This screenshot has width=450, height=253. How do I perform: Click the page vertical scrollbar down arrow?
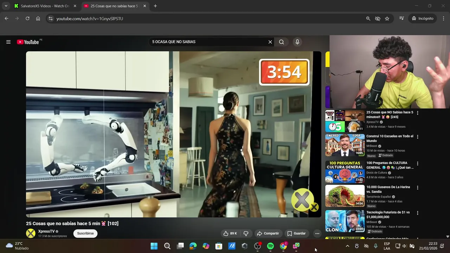click(x=448, y=237)
